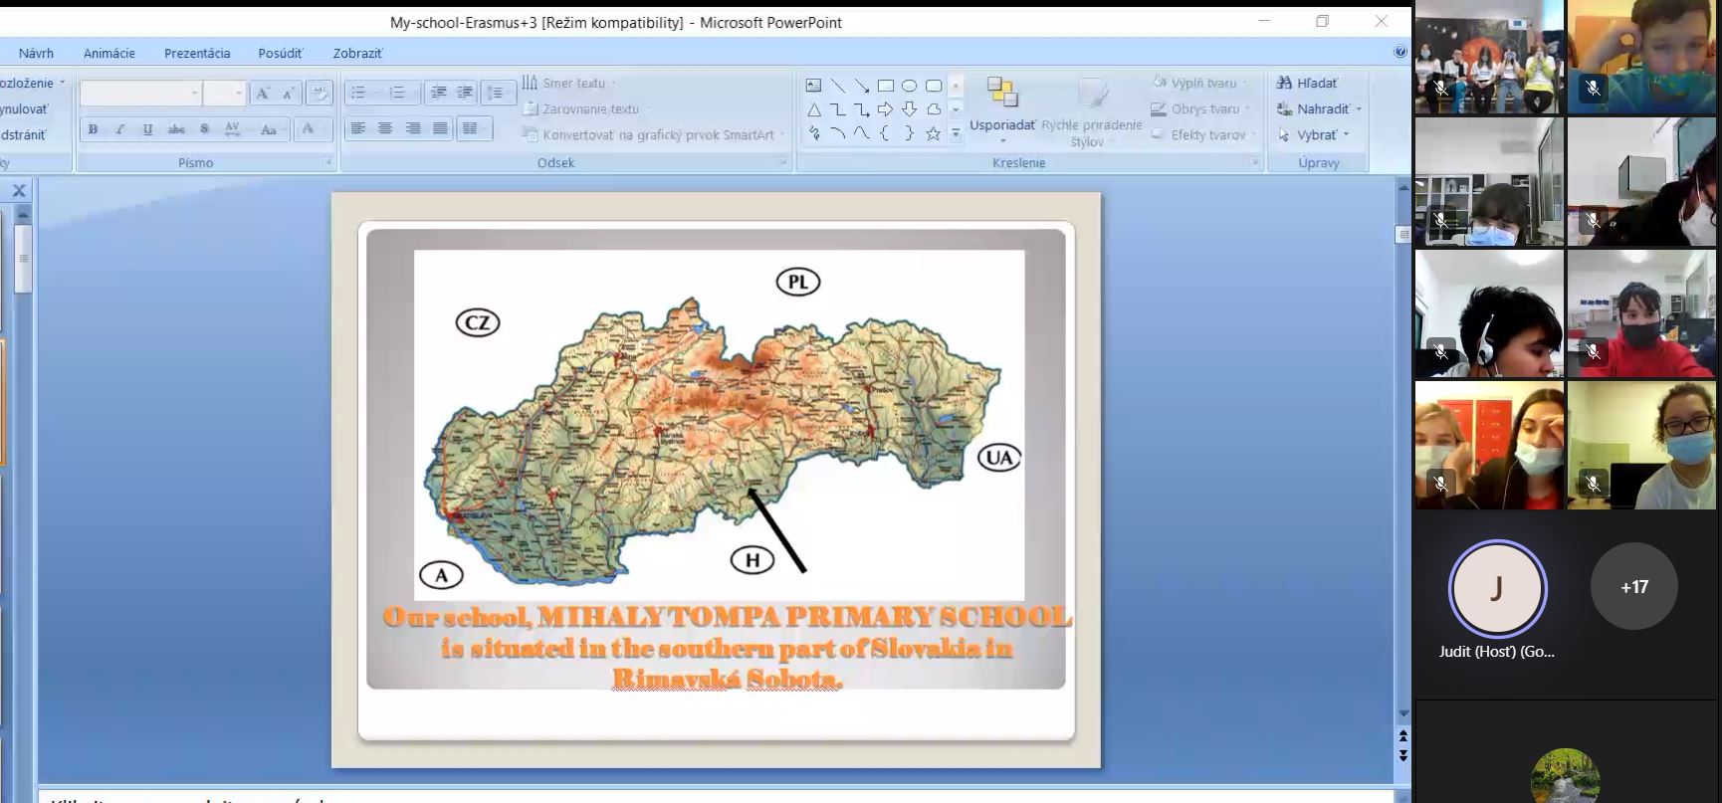Insert a text box from shapes gallery
Image resolution: width=1722 pixels, height=803 pixels.
(x=813, y=86)
